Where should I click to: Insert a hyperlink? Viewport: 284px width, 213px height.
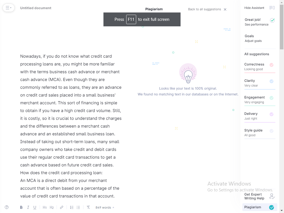coord(62,207)
